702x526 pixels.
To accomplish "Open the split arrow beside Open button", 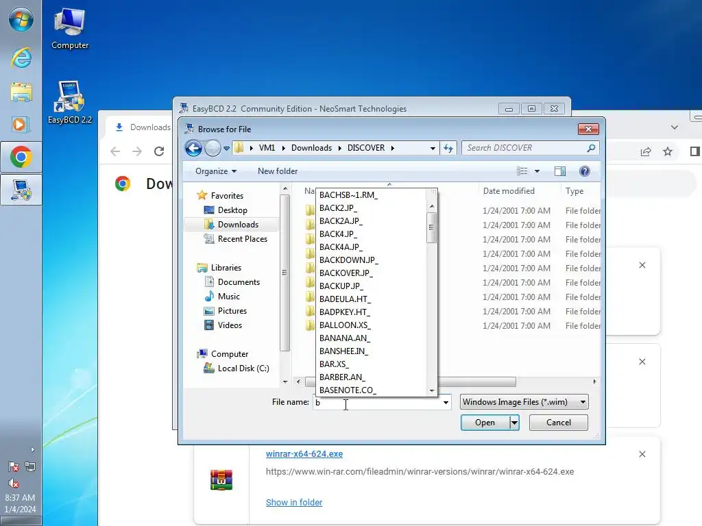I will [514, 423].
